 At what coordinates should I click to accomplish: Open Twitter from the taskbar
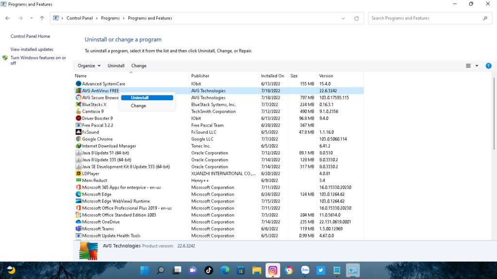(x=321, y=270)
